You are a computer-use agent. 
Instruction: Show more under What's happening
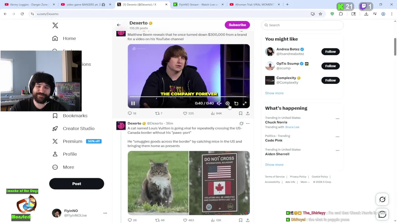(x=274, y=164)
